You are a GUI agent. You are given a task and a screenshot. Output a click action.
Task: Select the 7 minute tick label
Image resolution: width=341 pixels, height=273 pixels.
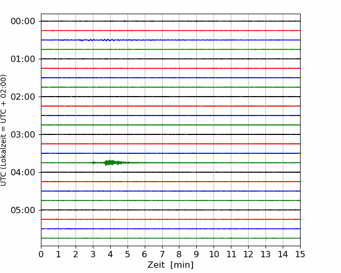tap(162, 254)
